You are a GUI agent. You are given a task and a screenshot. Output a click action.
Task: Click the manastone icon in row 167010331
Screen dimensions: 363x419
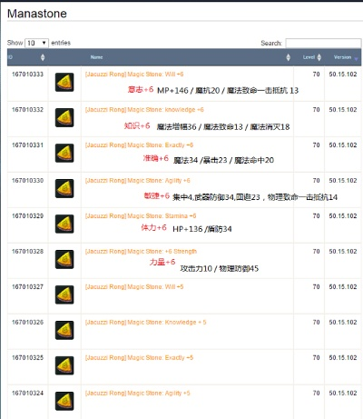pyautogui.click(x=64, y=153)
